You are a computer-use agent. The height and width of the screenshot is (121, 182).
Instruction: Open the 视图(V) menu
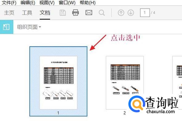pyautogui.click(x=47, y=3)
